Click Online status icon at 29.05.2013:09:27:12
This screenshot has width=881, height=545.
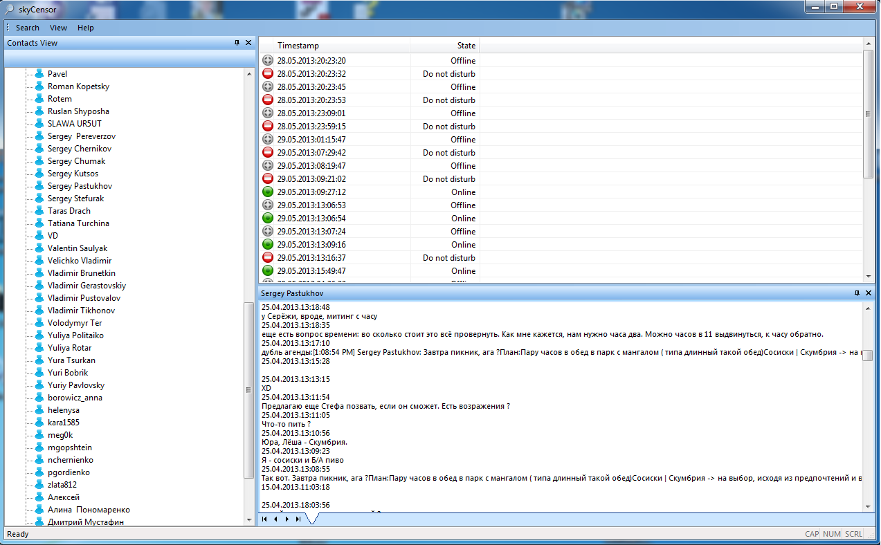point(268,192)
